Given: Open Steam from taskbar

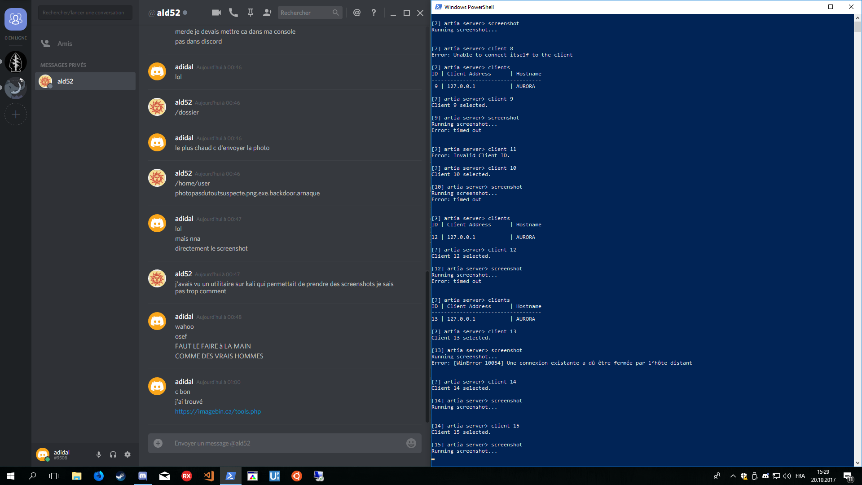Looking at the screenshot, I should tap(121, 476).
